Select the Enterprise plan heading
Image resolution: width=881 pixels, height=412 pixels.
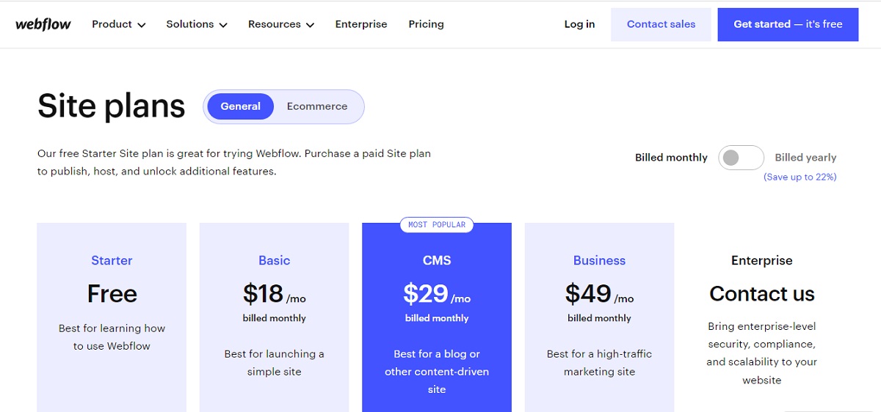(x=762, y=260)
